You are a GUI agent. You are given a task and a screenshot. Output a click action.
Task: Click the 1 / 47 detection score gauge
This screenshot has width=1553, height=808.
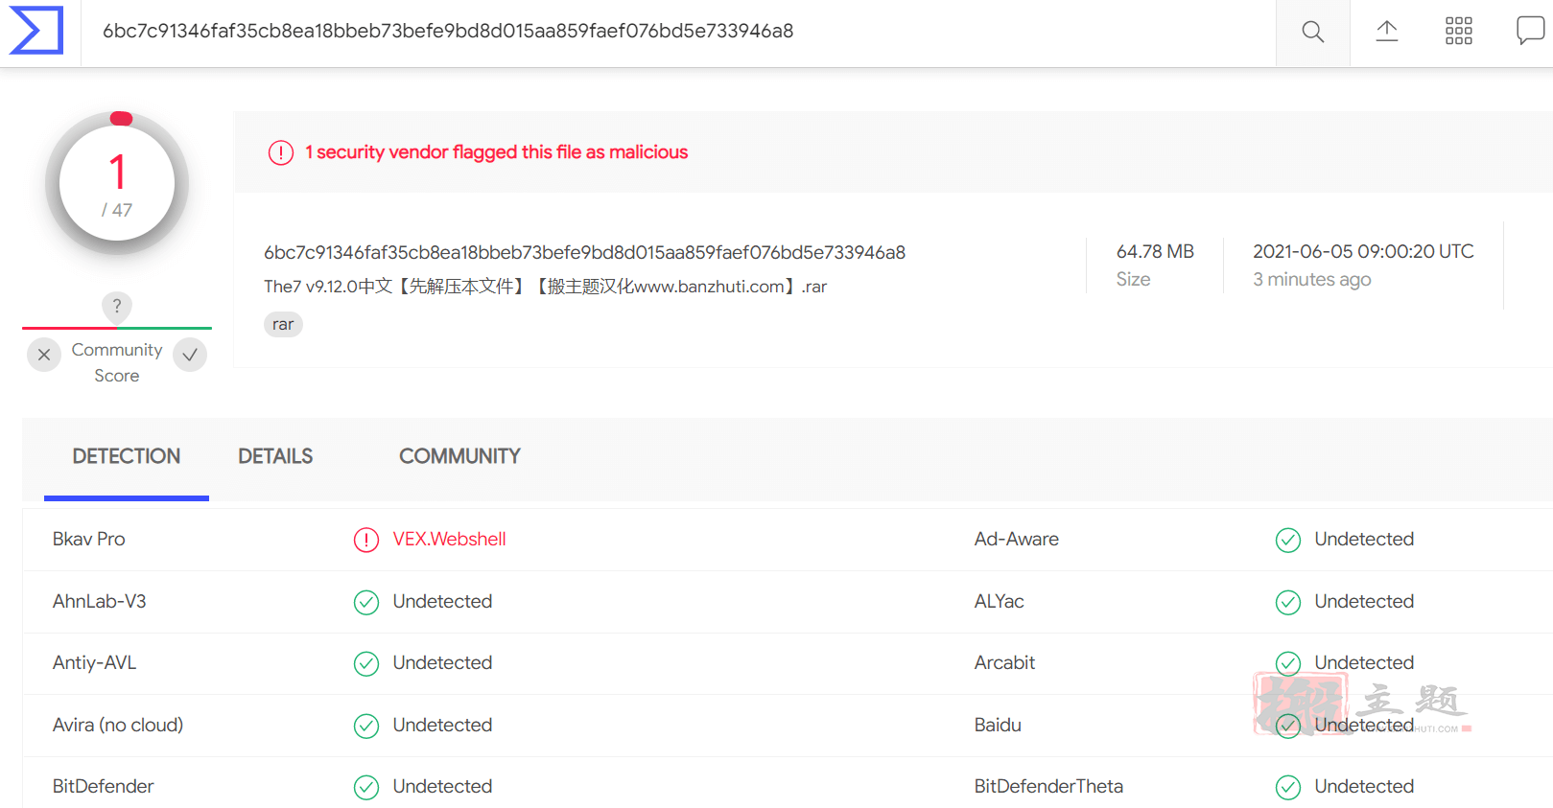click(117, 184)
